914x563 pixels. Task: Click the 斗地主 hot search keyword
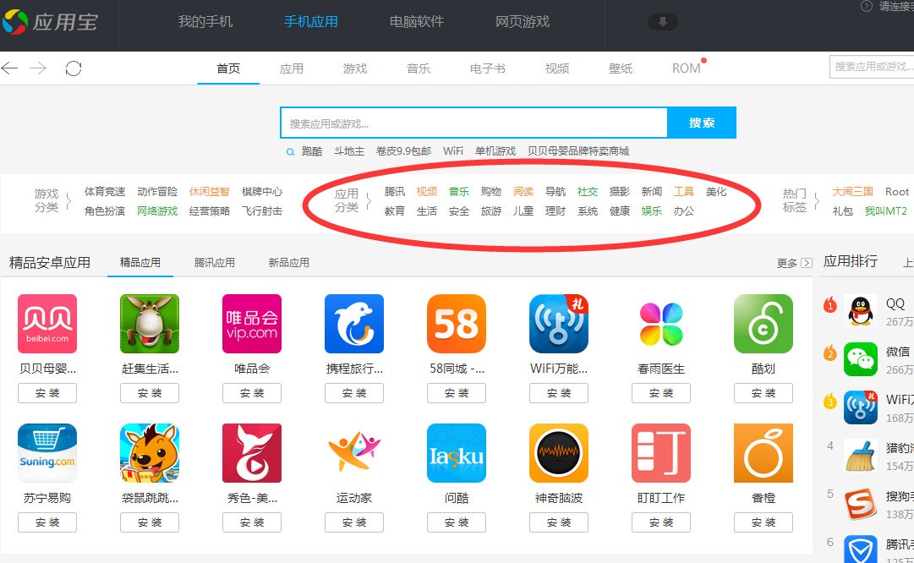coord(349,151)
